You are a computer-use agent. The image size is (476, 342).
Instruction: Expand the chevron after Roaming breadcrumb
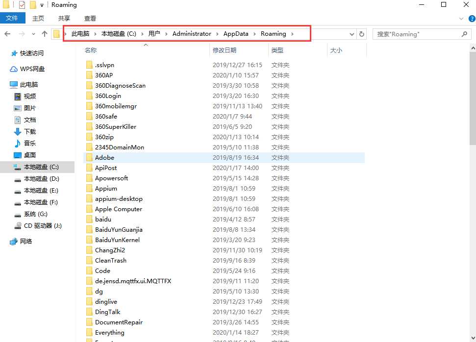[292, 34]
